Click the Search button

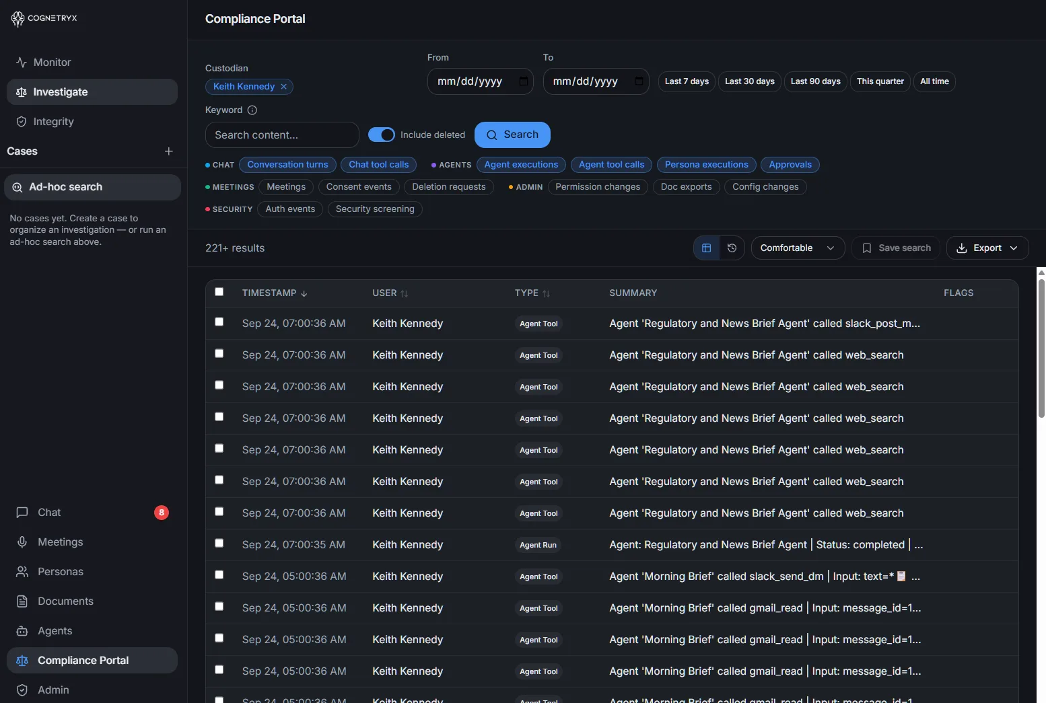point(512,135)
